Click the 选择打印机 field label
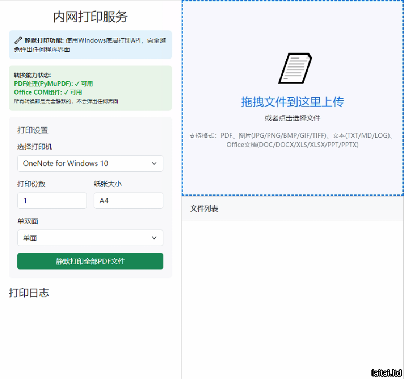Image resolution: width=404 pixels, height=379 pixels. coord(35,147)
